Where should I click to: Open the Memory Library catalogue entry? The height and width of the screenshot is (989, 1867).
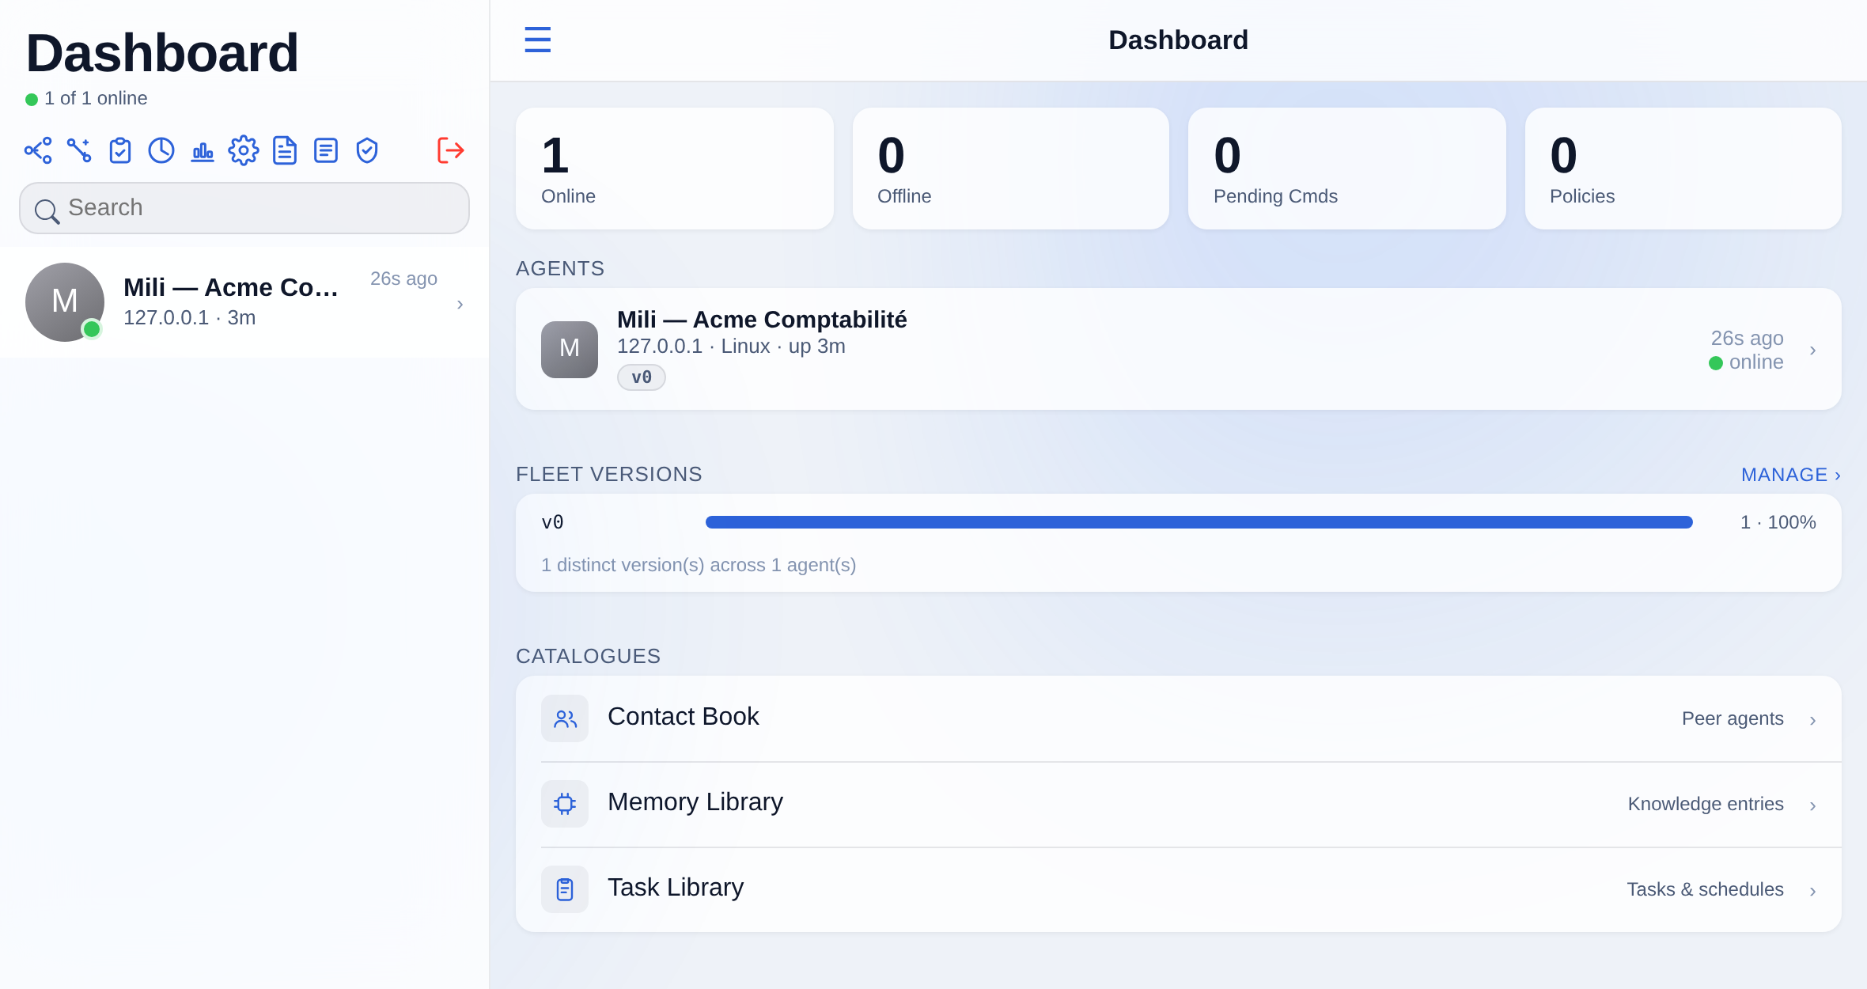tap(1179, 804)
